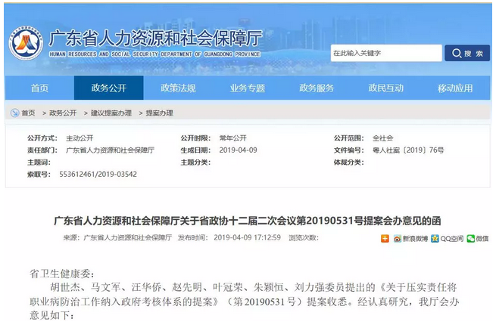Click the 生成日期 value 2019-04-09
Viewport: 496px width, 328px height.
[x=239, y=150]
